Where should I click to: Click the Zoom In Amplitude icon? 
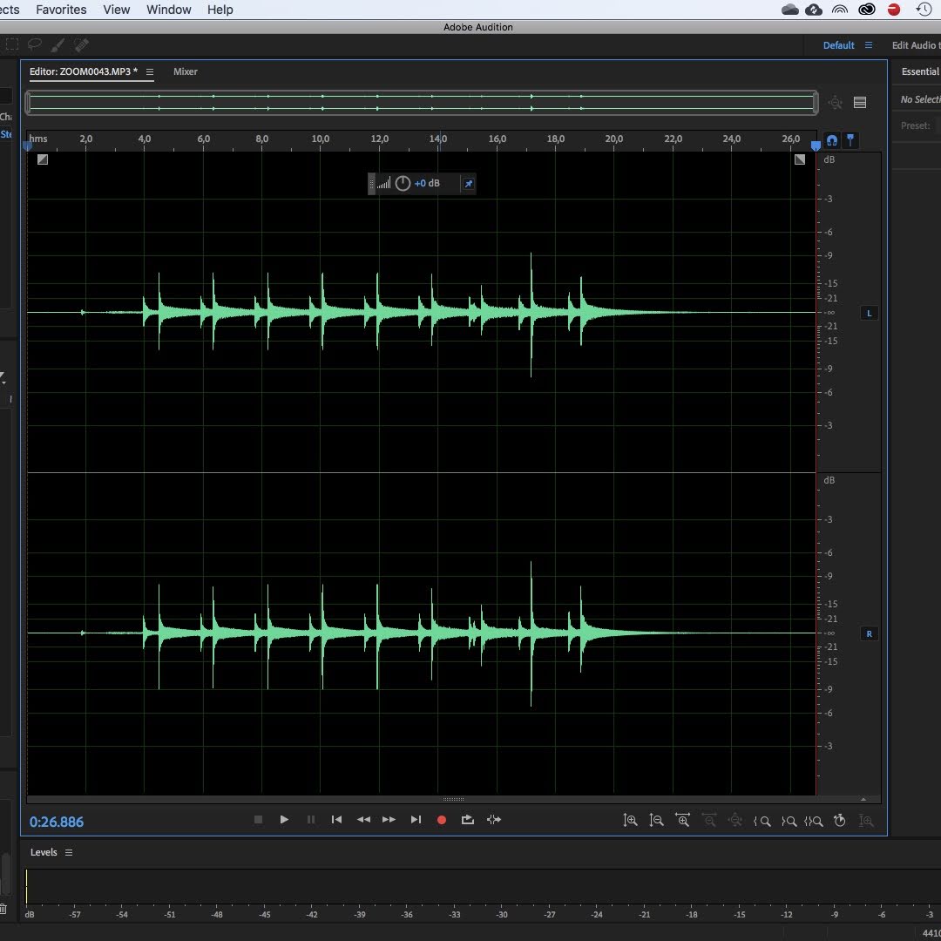pos(630,821)
